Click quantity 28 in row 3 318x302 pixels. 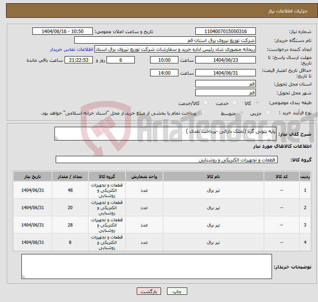point(70,225)
